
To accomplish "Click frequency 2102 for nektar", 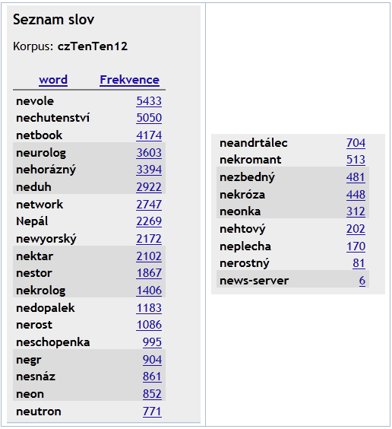I will (149, 256).
